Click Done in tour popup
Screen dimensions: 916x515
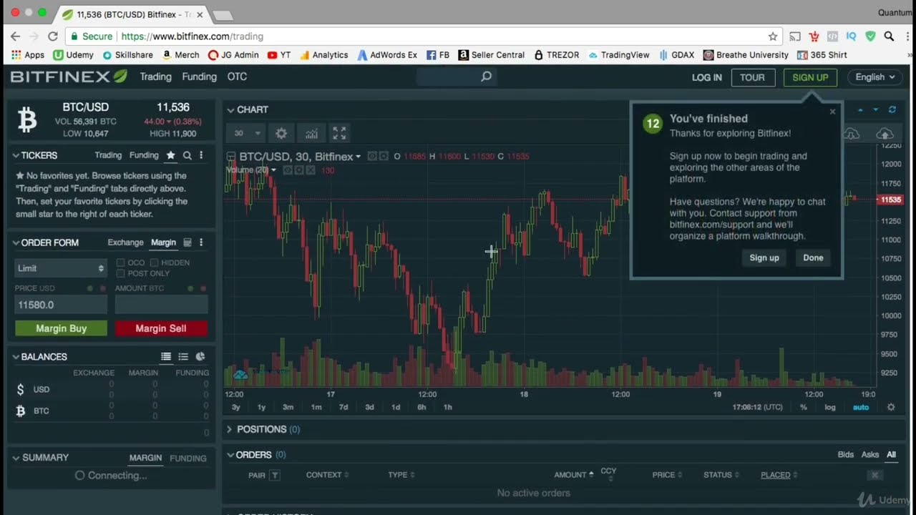tap(813, 257)
